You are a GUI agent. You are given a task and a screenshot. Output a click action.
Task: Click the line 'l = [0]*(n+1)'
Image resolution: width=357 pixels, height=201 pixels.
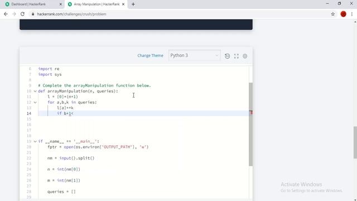coord(63,97)
